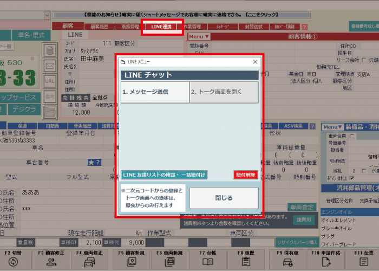Select プラグ row in parts list
The height and width of the screenshot is (271, 379).
pos(350,236)
